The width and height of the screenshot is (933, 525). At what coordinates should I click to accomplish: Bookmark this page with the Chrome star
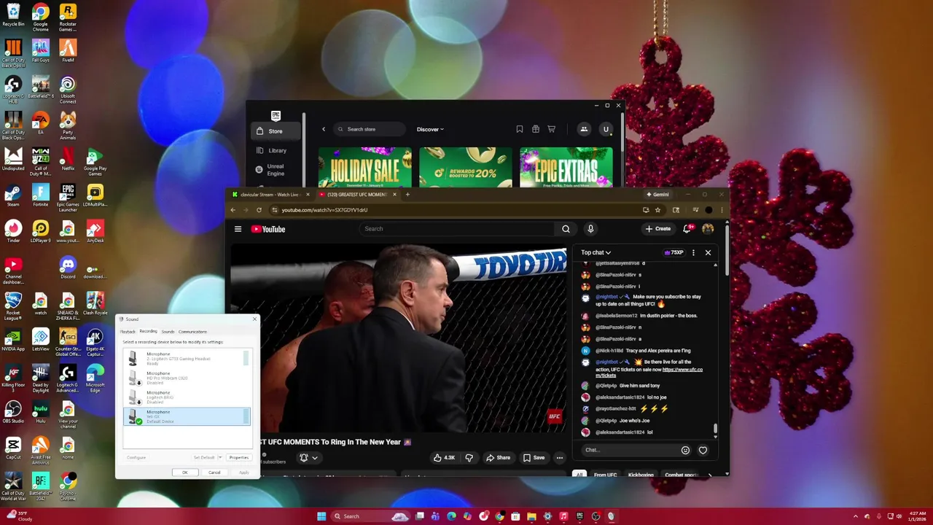[x=657, y=210]
